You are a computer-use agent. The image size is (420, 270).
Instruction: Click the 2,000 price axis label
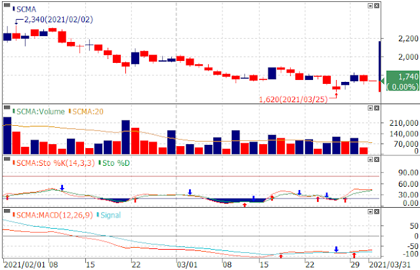(x=408, y=57)
